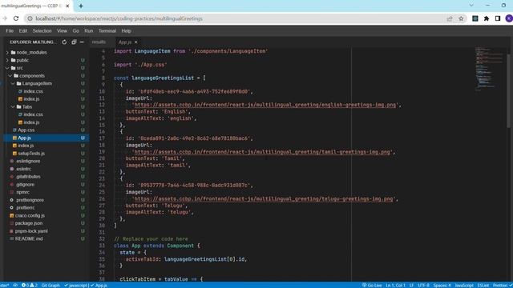Click the LF end-of-line indicator
Screen dimensions: 513x288
[x=411, y=285]
